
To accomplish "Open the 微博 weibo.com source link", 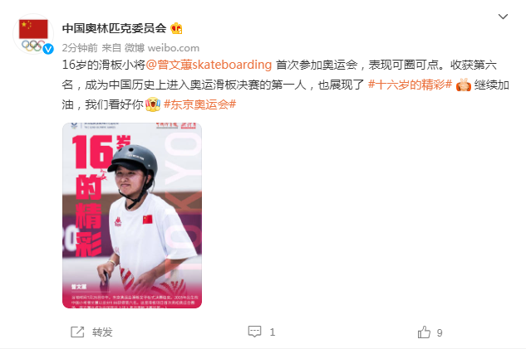I will [x=162, y=48].
